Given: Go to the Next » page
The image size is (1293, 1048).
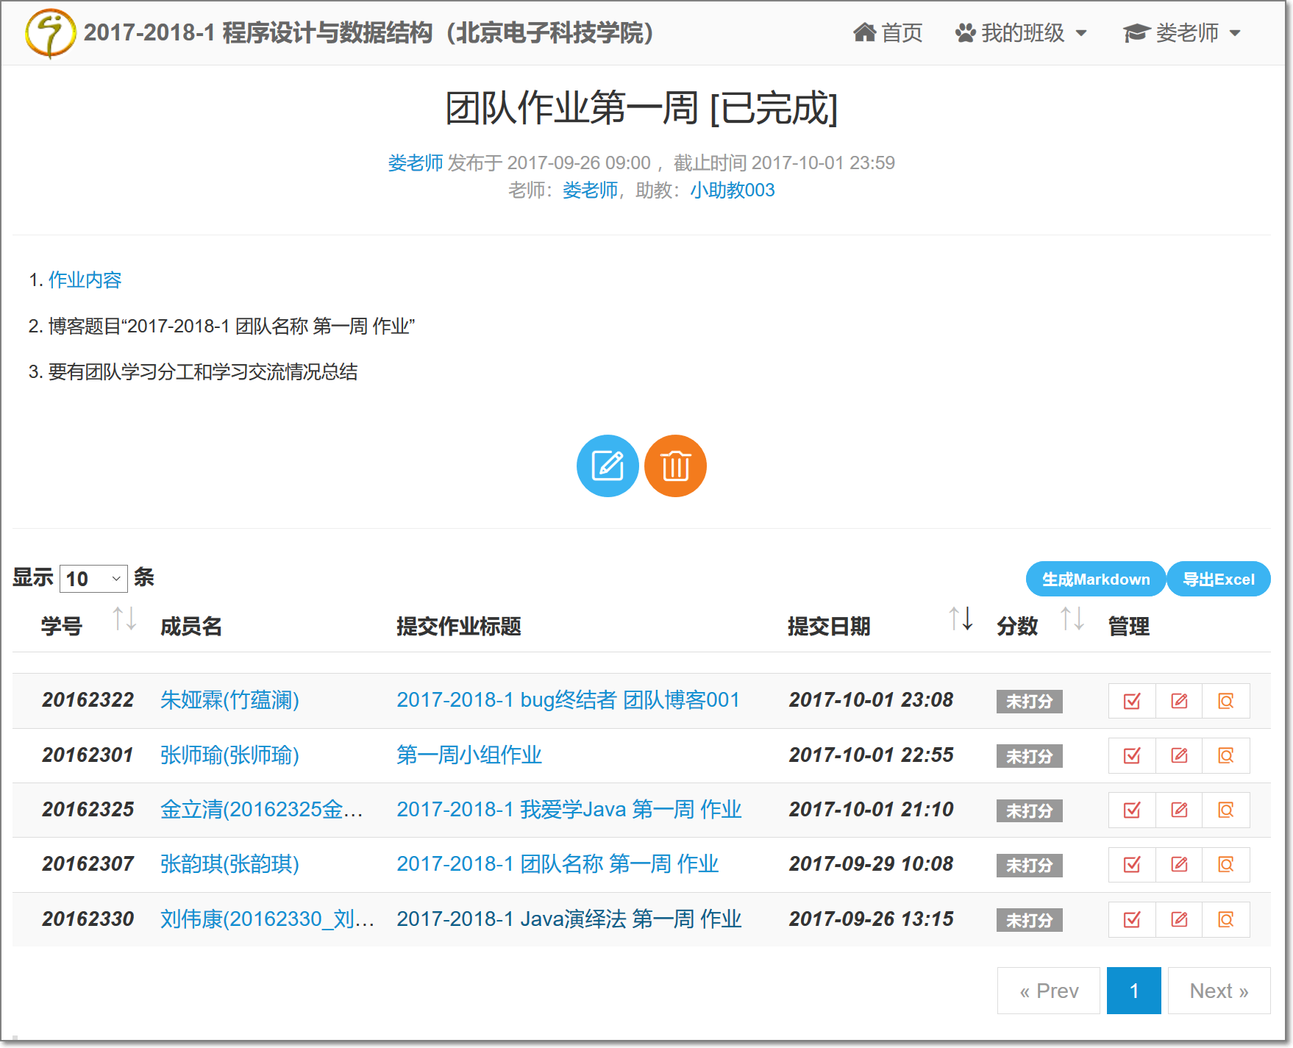Looking at the screenshot, I should tap(1219, 991).
